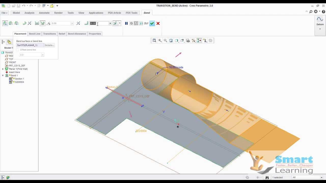Expand the Planar 1(First Wall) tree node
Screen dimensions: 326x183
(3, 69)
